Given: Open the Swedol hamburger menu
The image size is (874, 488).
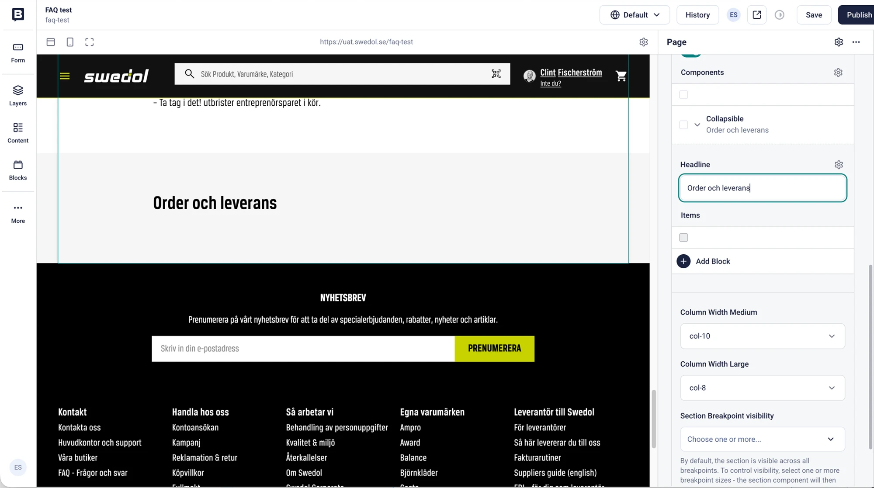Looking at the screenshot, I should (65, 76).
